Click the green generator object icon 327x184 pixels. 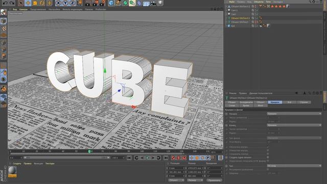tap(125, 3)
